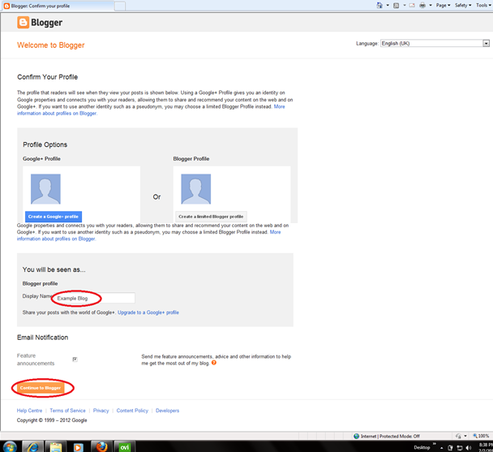The width and height of the screenshot is (493, 452).
Task: Click Create a Google+ profile button
Action: [54, 217]
